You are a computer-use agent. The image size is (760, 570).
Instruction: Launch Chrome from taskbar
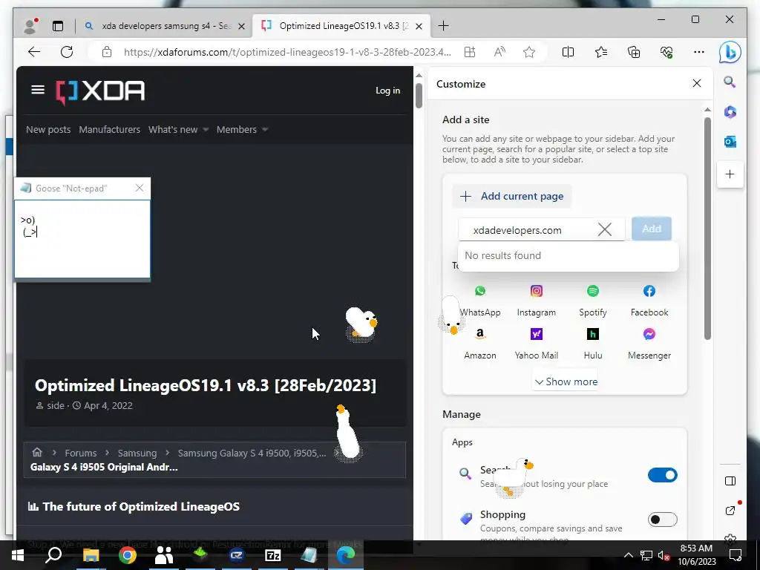[128, 555]
